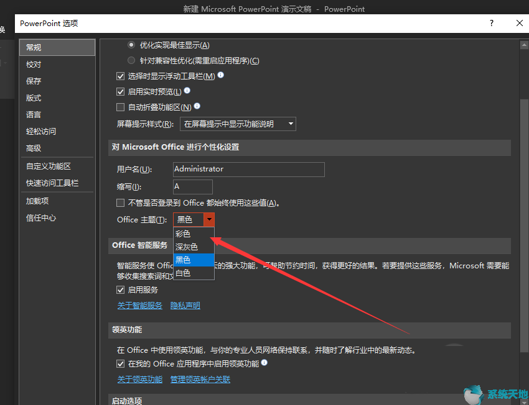The height and width of the screenshot is (405, 529).
Task: Open 常规 options category
Action: (x=57, y=47)
